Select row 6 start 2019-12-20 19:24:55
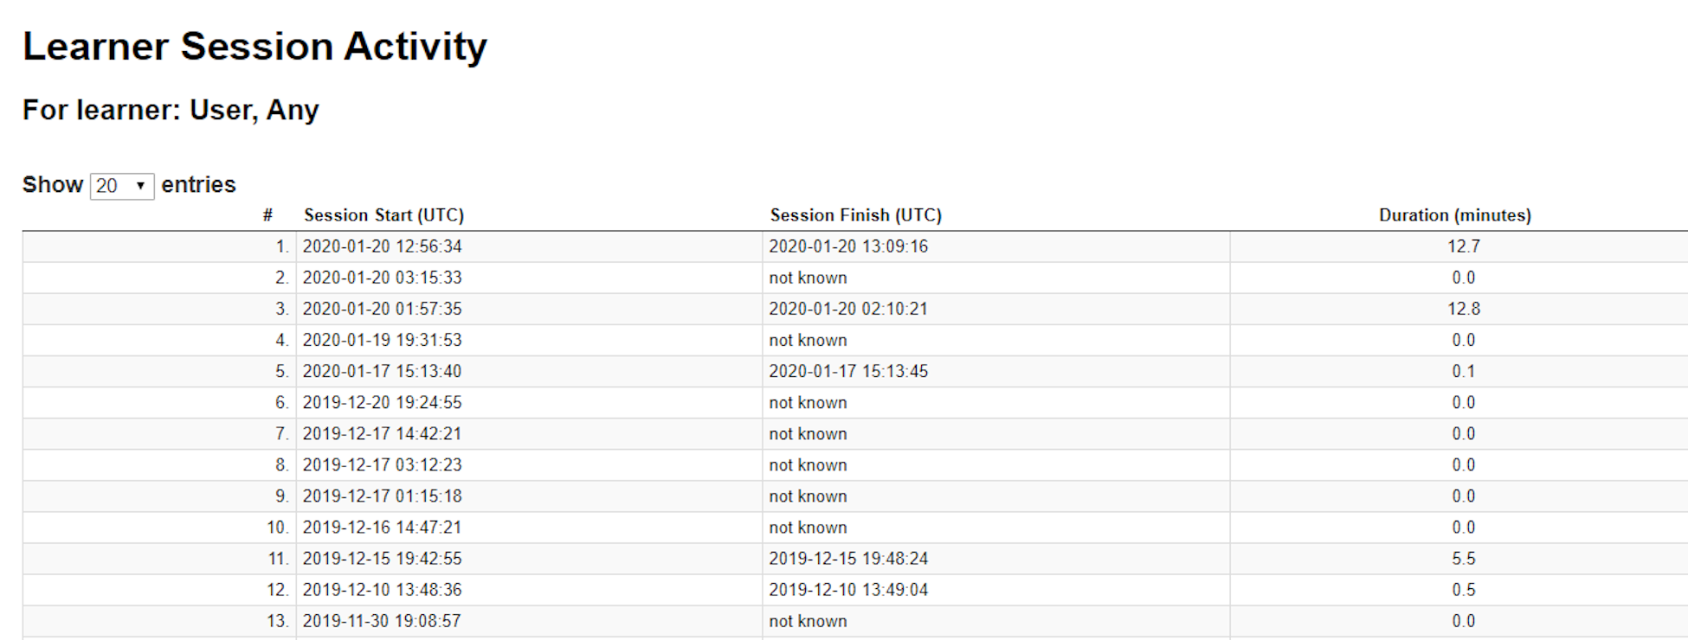The image size is (1688, 640). pos(382,402)
